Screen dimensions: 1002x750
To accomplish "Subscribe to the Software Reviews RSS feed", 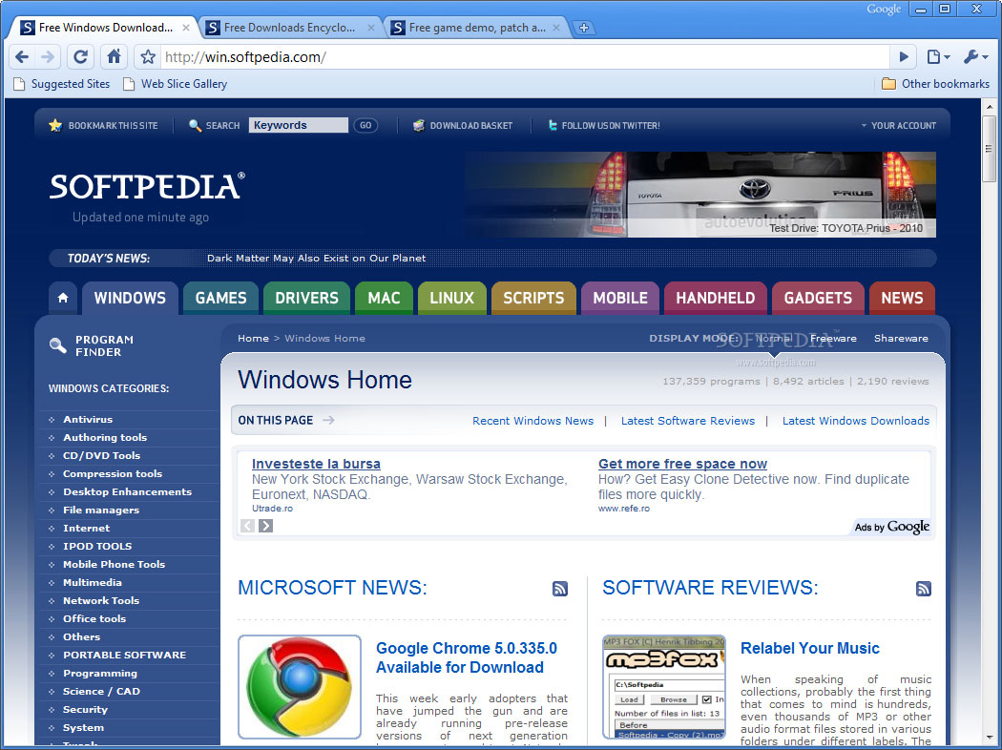I will pyautogui.click(x=924, y=589).
